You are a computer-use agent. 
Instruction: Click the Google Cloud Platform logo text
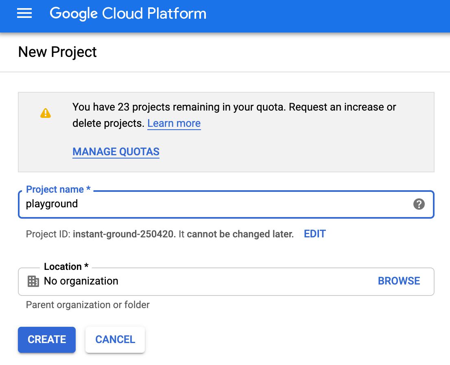coord(128,13)
